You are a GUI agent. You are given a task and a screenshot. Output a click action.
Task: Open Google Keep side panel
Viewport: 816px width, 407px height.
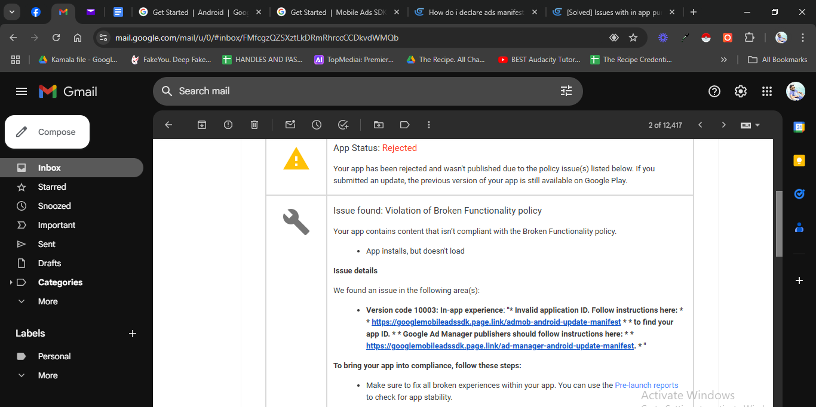coord(799,160)
